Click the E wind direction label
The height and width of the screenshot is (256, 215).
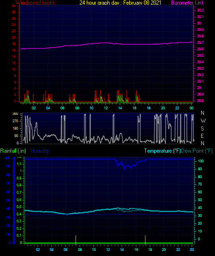(x=202, y=136)
